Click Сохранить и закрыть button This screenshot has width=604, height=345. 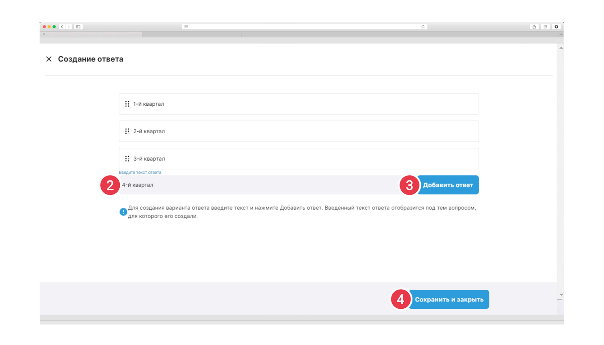[x=449, y=299]
